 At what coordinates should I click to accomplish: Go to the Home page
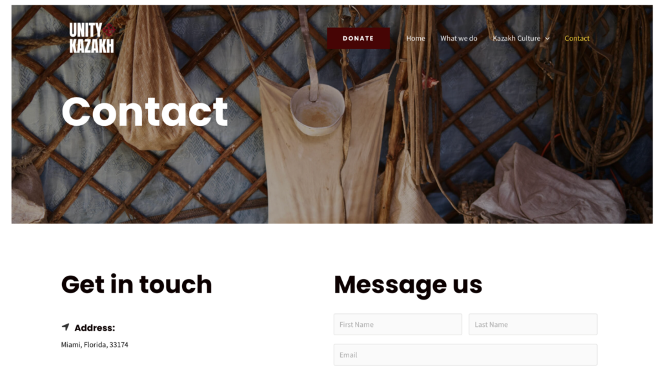(416, 38)
